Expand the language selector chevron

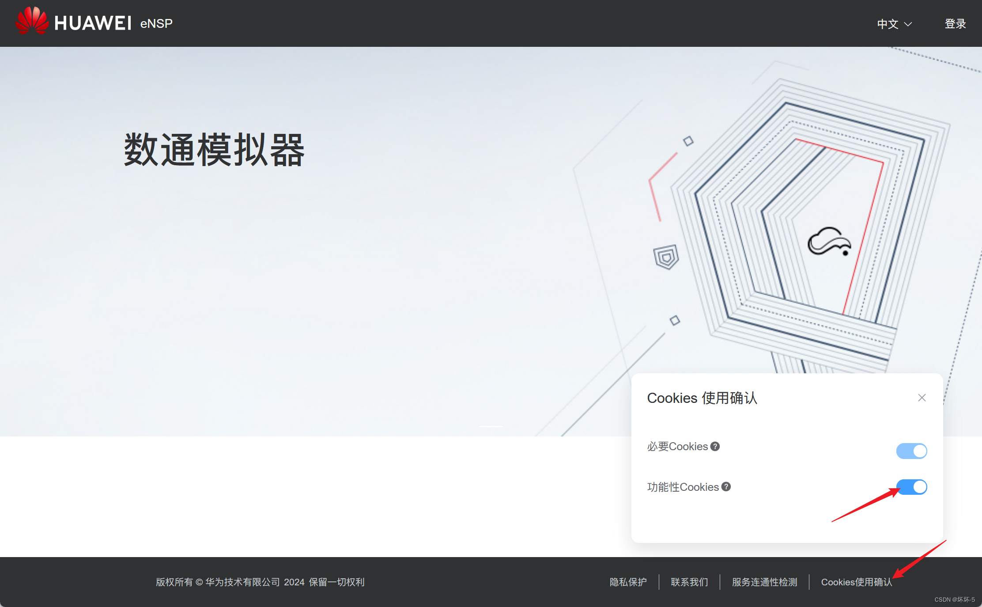pyautogui.click(x=908, y=25)
